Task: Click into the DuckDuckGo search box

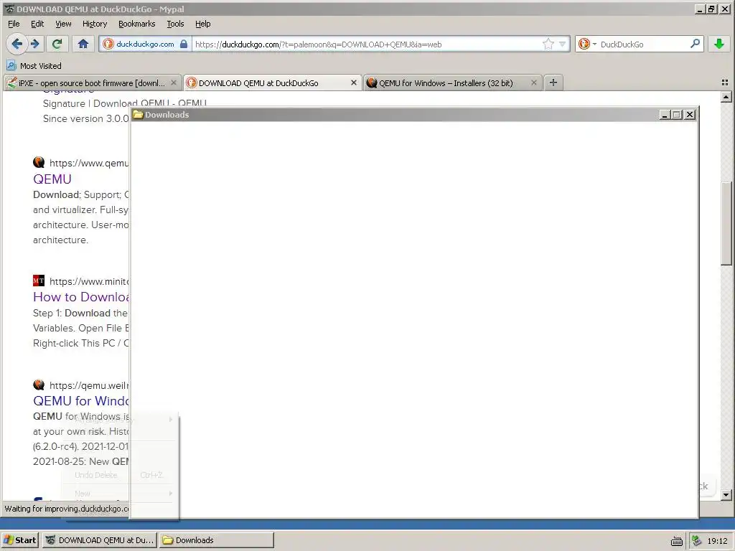Action: [x=643, y=44]
